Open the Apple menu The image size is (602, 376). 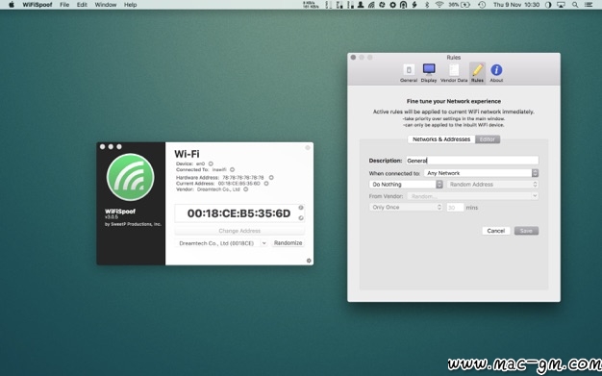coord(12,5)
